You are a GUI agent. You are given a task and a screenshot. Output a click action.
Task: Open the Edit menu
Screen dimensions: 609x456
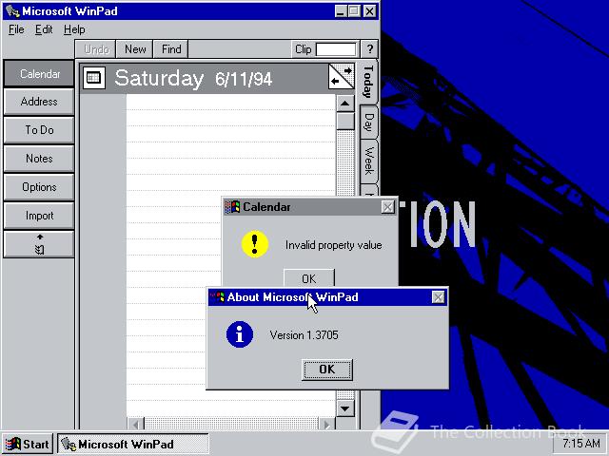tap(44, 29)
